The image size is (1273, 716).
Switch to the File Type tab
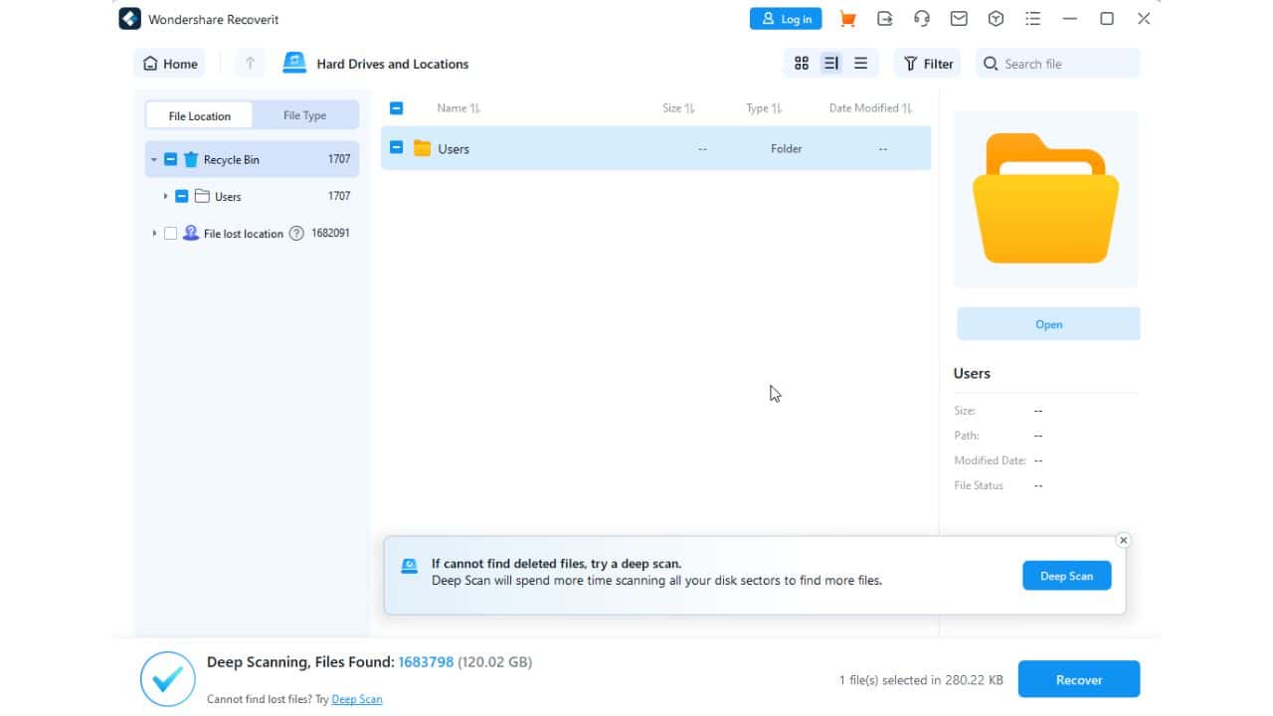(x=305, y=114)
